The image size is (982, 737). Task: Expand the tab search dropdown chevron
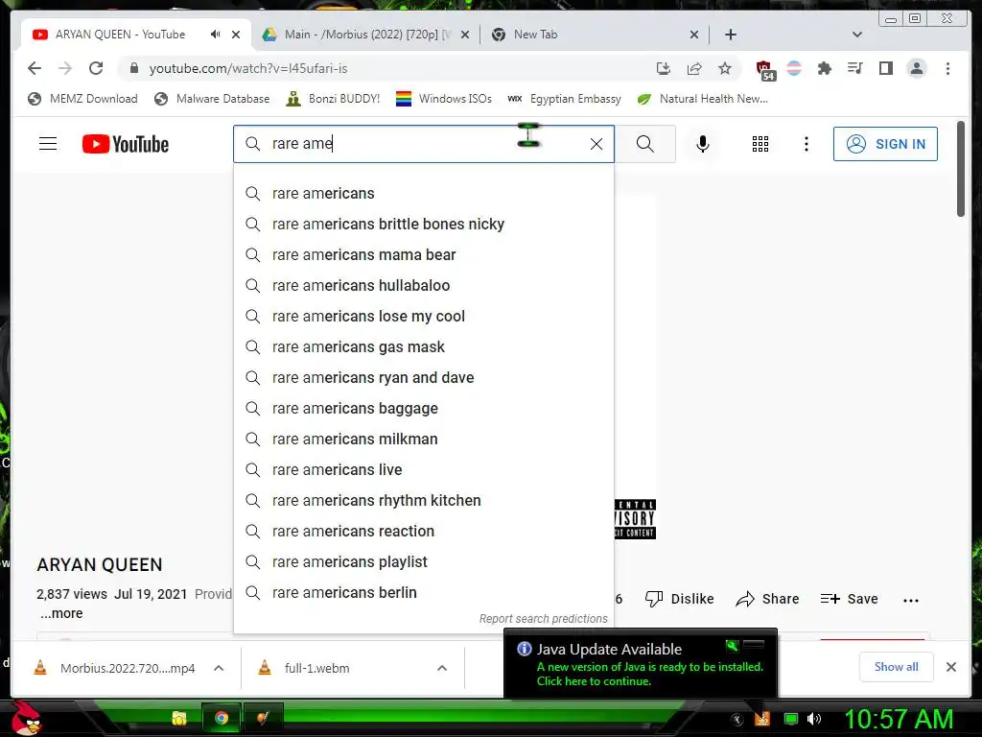(x=857, y=35)
